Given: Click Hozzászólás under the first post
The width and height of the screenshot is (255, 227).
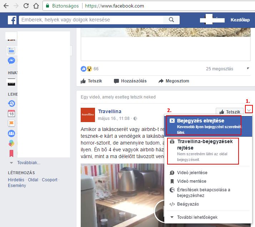Looking at the screenshot, I should pos(130,81).
